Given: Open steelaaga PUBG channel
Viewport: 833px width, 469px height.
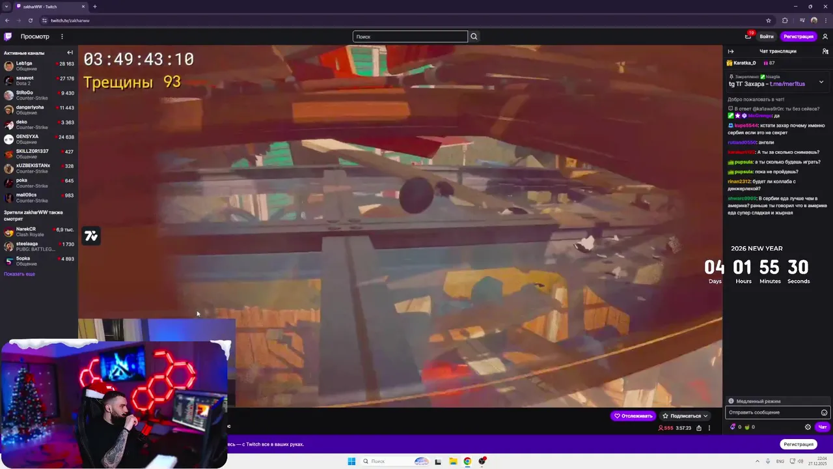Looking at the screenshot, I should click(x=38, y=246).
